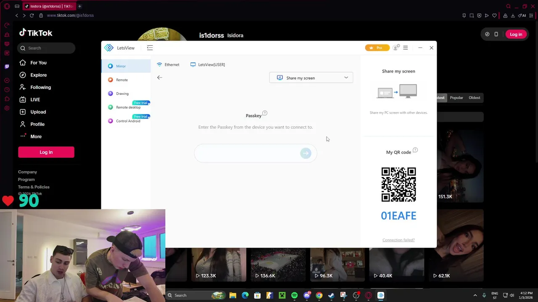Image resolution: width=538 pixels, height=302 pixels.
Task: Open the LetsView main menu lines icon
Action: click(x=405, y=48)
